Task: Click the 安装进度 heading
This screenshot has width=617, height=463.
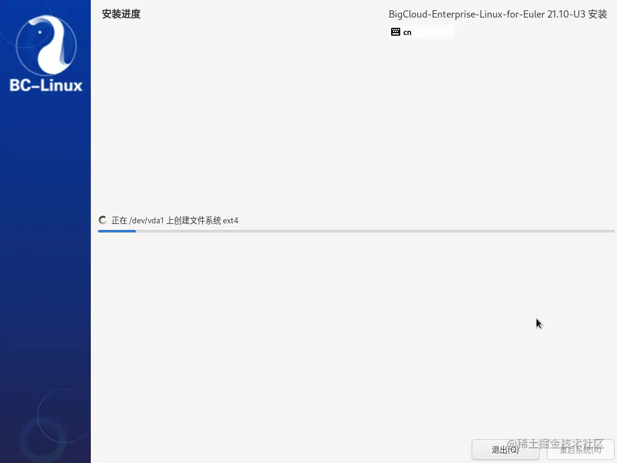Action: point(121,14)
